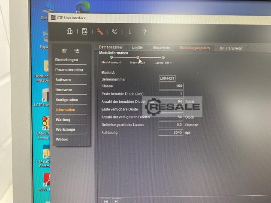Viewport: 271px width, 203px height.
Task: Click the CTP User Interface title text
Action: (x=71, y=18)
